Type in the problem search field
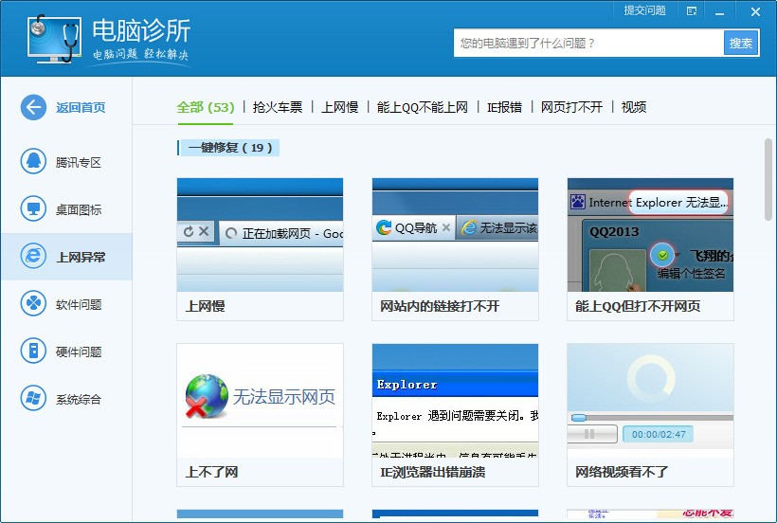The height and width of the screenshot is (523, 777). coord(587,43)
